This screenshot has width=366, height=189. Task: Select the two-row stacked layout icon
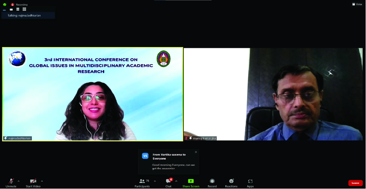tap(18, 9)
